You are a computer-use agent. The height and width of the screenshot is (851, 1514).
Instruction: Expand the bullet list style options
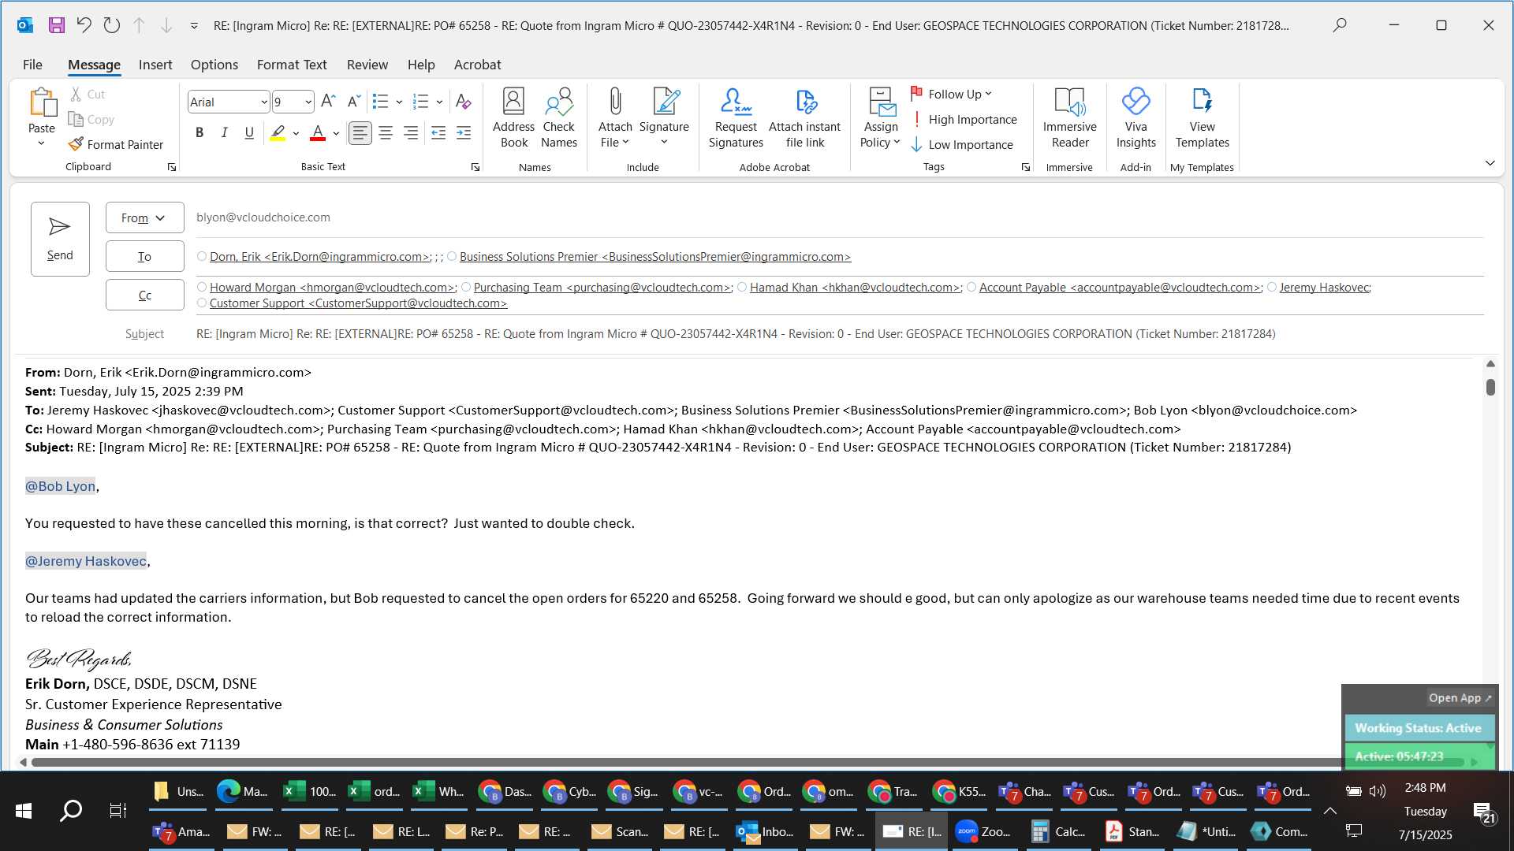pos(399,102)
